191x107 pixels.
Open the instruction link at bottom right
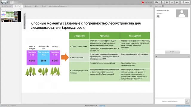(183, 106)
